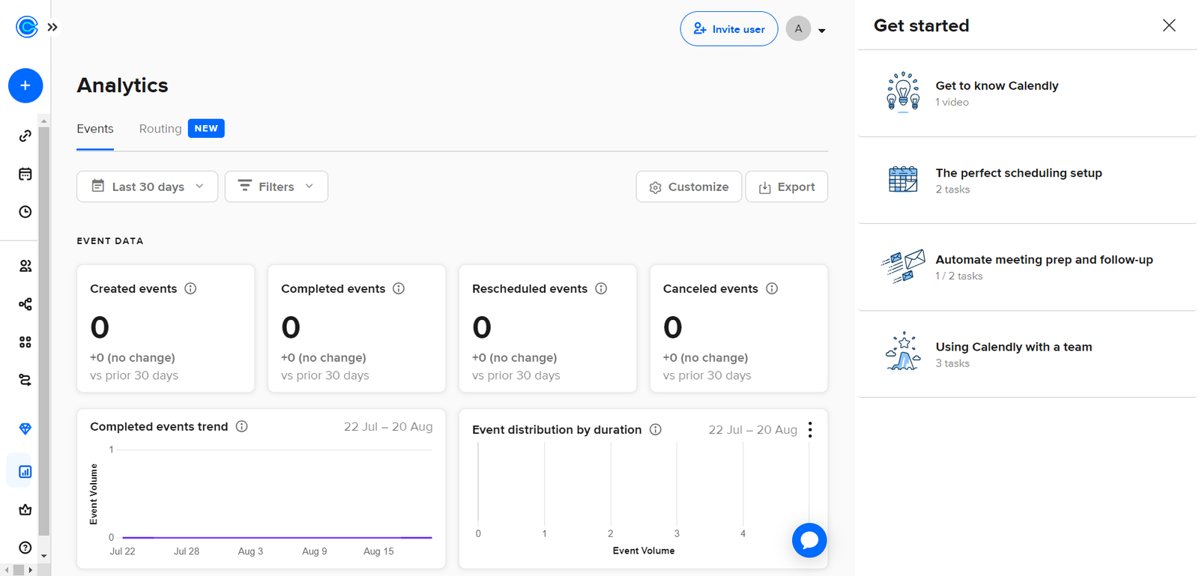Open The perfect scheduling setup item

pyautogui.click(x=1027, y=180)
